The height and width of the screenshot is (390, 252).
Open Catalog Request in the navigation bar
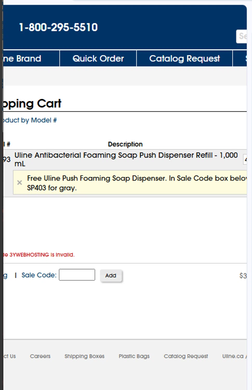pos(184,58)
